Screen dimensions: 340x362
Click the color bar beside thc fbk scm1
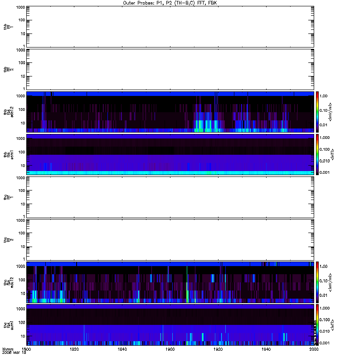(317, 325)
